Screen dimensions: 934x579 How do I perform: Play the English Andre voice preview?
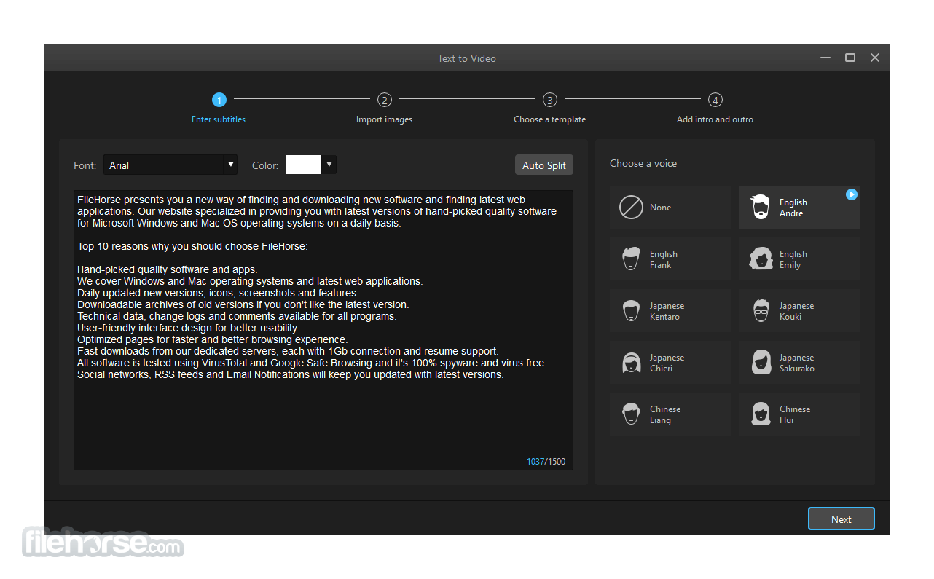point(851,194)
